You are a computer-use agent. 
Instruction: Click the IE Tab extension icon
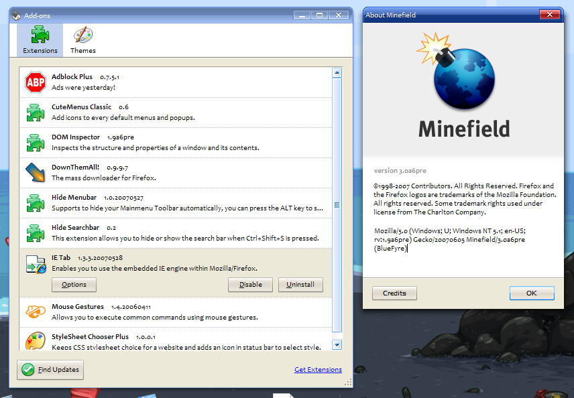(x=36, y=264)
